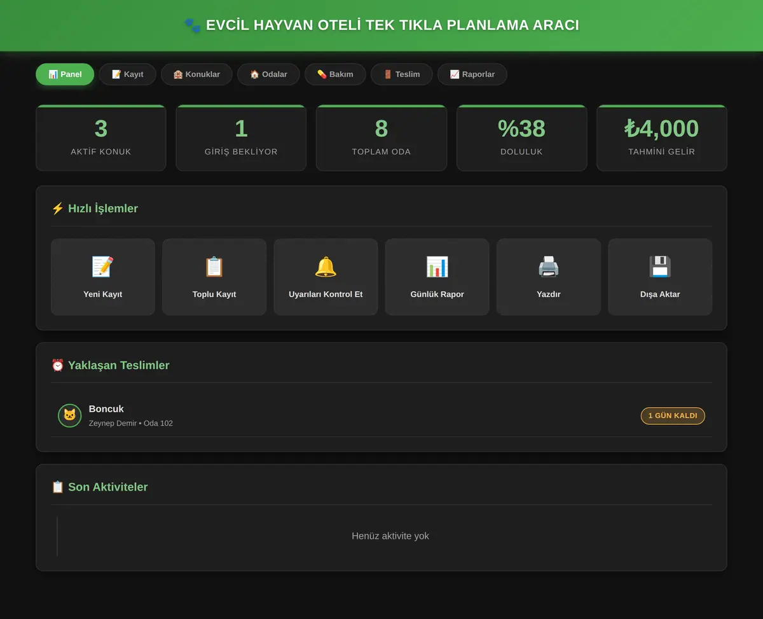Choose the Toplu Kayıt label

tap(214, 295)
